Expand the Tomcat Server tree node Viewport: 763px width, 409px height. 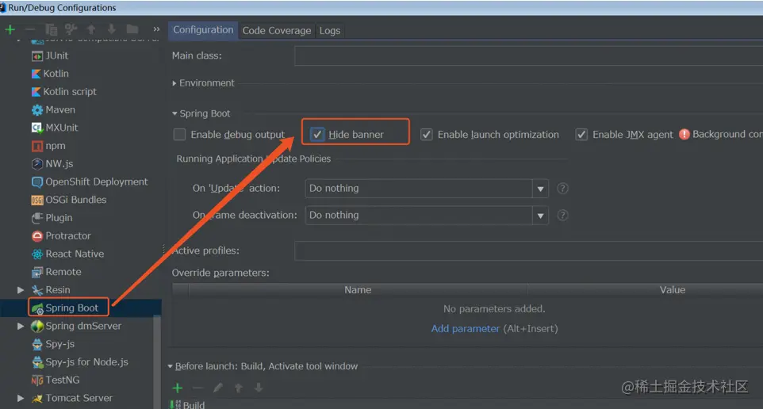tap(21, 398)
